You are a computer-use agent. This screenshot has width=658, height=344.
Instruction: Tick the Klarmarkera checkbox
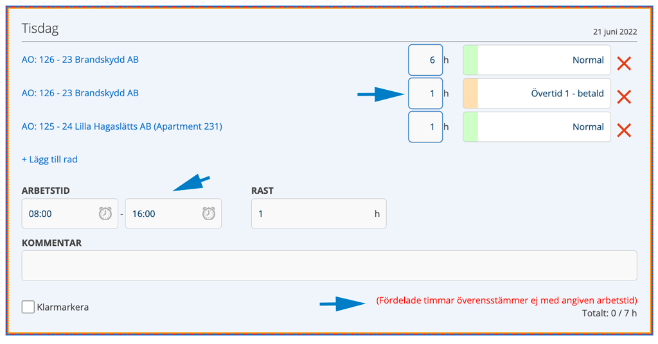pyautogui.click(x=28, y=307)
